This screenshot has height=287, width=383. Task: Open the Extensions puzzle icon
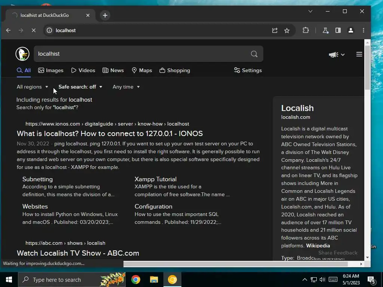pos(306,30)
